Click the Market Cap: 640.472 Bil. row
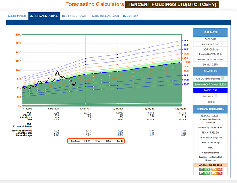237x183 pixels. click(x=210, y=127)
